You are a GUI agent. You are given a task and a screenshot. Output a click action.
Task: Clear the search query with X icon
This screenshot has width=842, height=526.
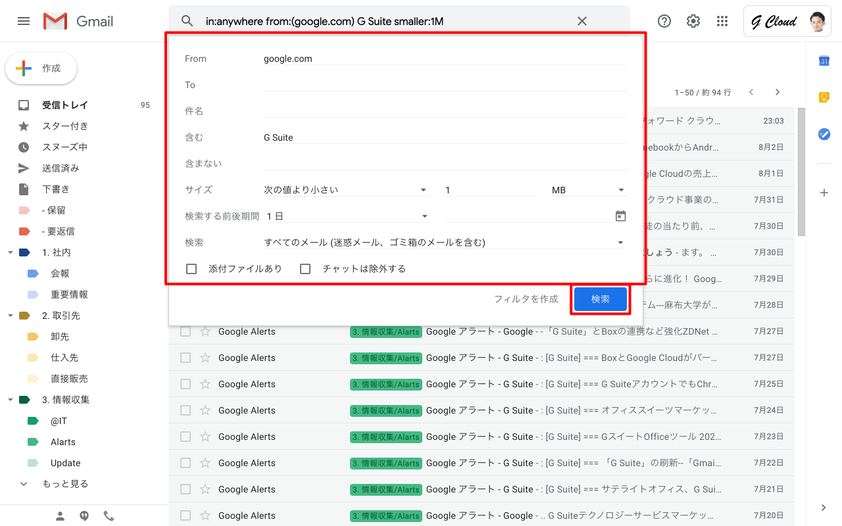coord(582,21)
